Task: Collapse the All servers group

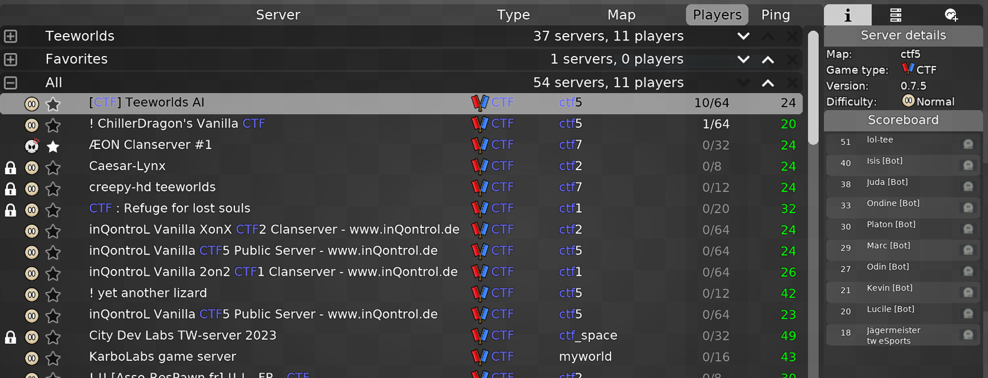Action: click(10, 83)
